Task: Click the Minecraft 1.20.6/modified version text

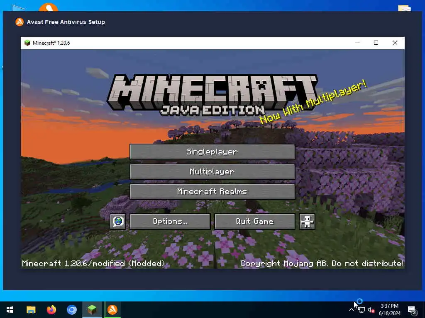Action: 93,263
